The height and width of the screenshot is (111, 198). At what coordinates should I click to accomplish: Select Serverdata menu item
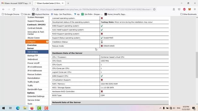(37, 52)
